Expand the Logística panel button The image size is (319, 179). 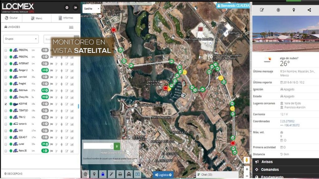click(x=163, y=175)
